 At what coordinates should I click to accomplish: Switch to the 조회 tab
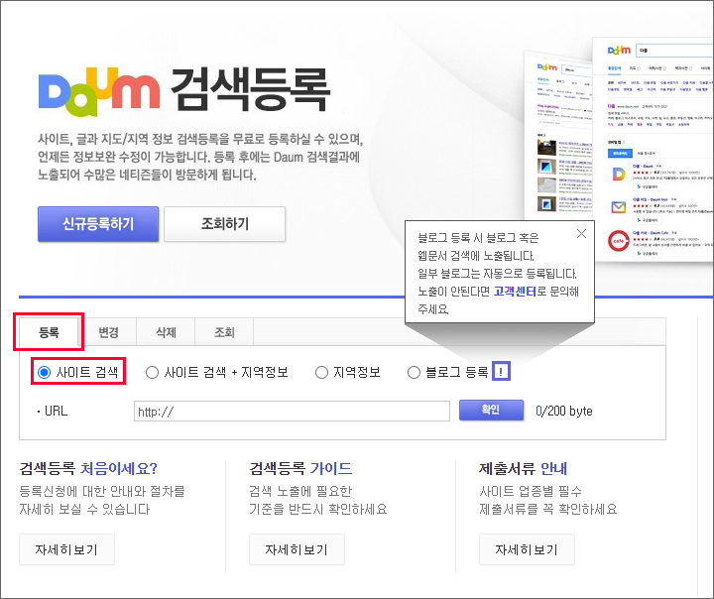pyautogui.click(x=224, y=332)
